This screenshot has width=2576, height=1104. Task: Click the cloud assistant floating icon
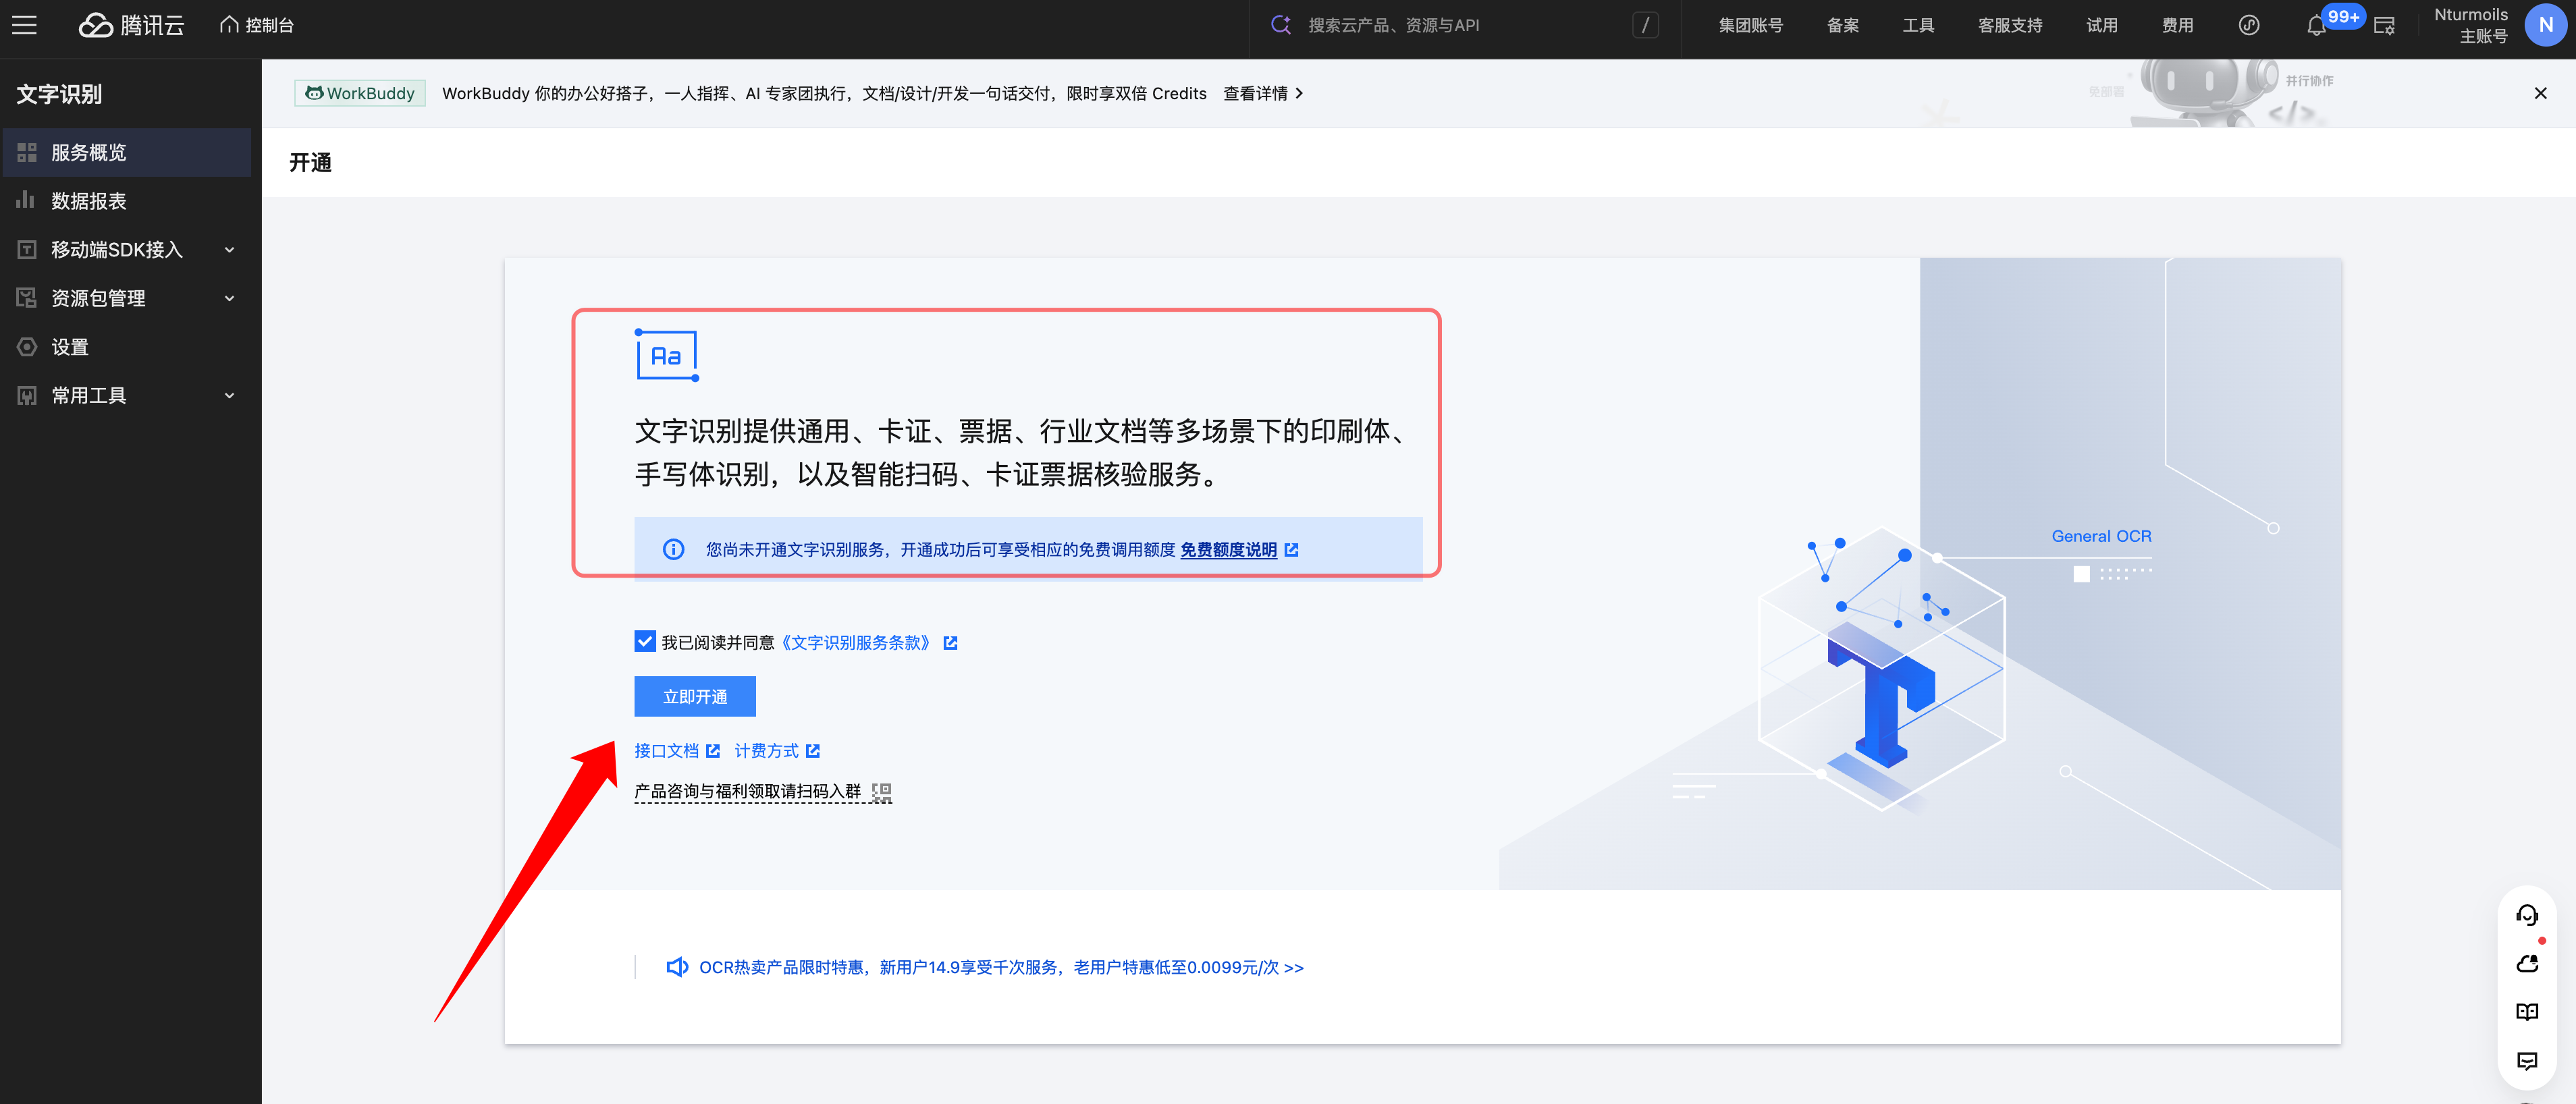(2526, 962)
